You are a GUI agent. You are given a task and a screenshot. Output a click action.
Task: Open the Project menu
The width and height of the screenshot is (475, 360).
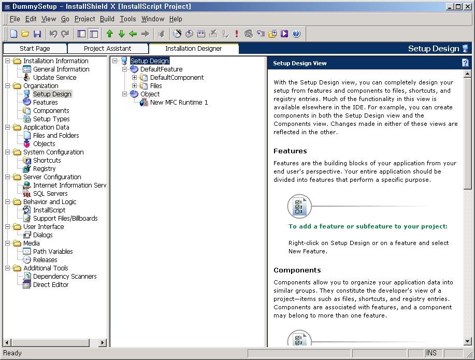coord(85,19)
